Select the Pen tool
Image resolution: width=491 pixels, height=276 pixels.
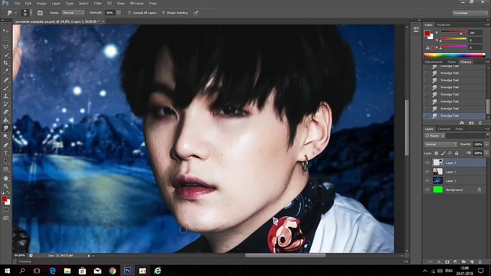(6, 145)
